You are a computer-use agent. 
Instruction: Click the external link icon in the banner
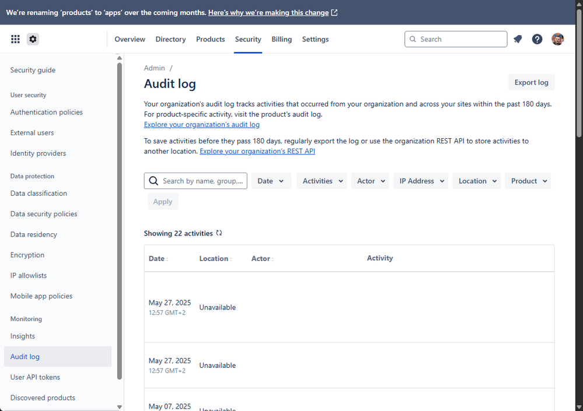click(334, 13)
